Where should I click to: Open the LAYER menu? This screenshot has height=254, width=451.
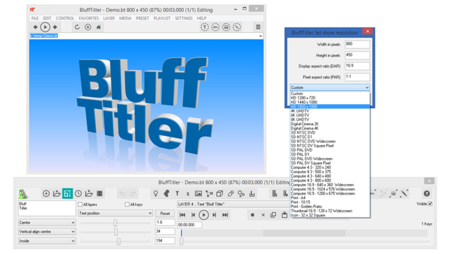coord(109,18)
